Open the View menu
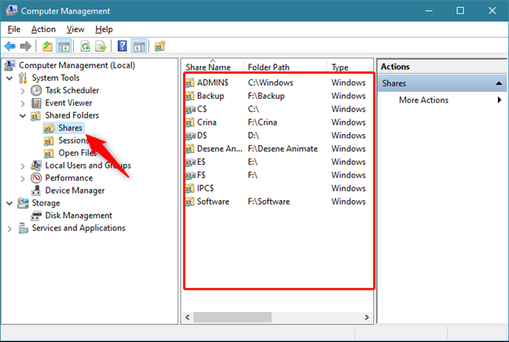 [x=75, y=29]
